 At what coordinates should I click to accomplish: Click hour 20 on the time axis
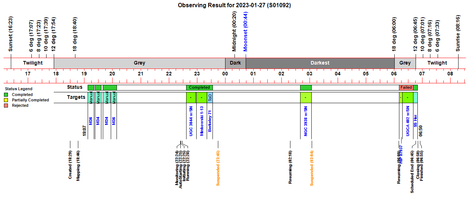tap(112, 74)
